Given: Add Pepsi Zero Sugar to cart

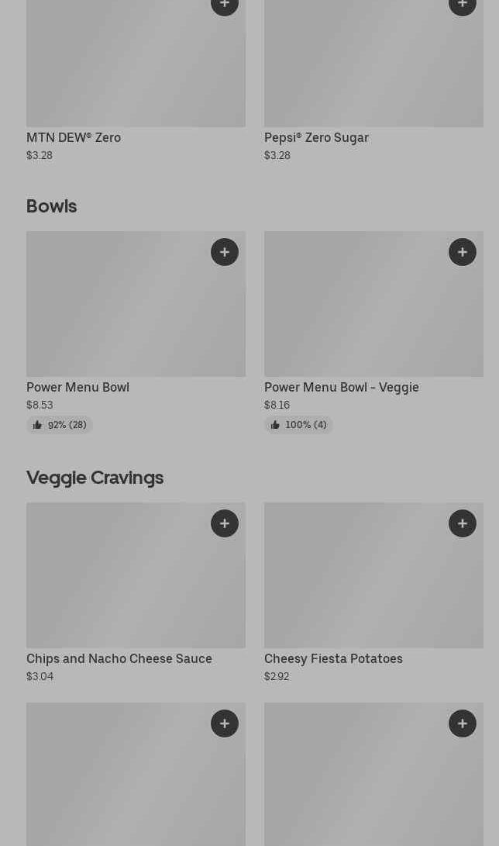Looking at the screenshot, I should tap(463, 5).
